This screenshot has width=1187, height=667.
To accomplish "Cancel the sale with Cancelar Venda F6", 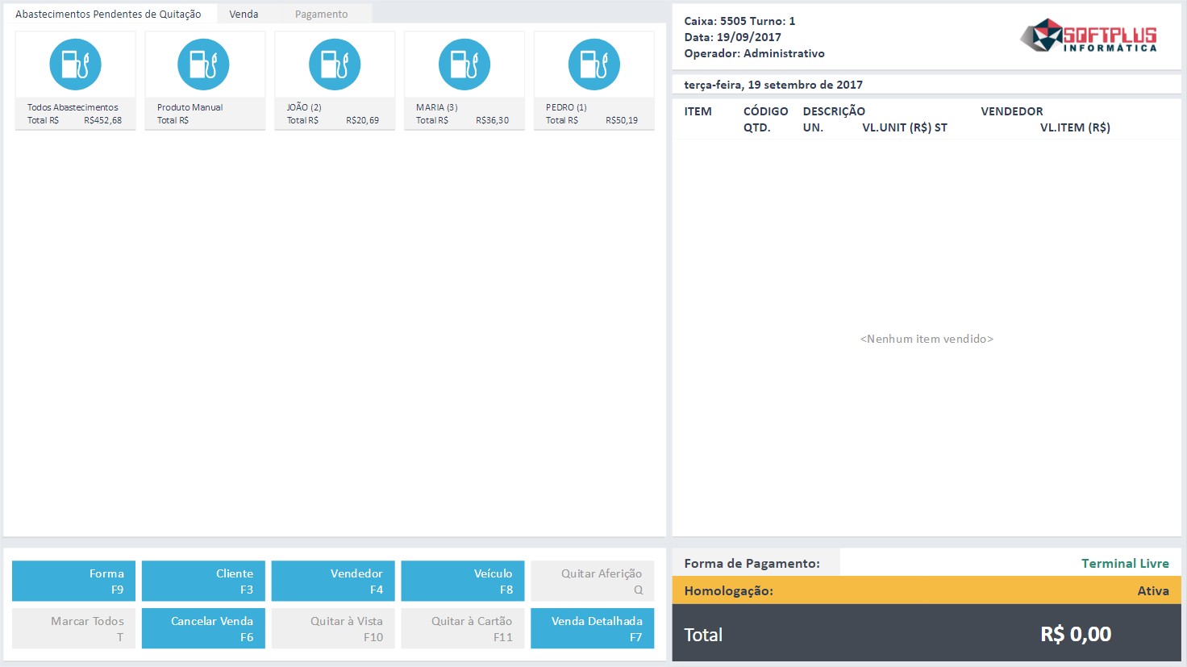I will point(203,629).
